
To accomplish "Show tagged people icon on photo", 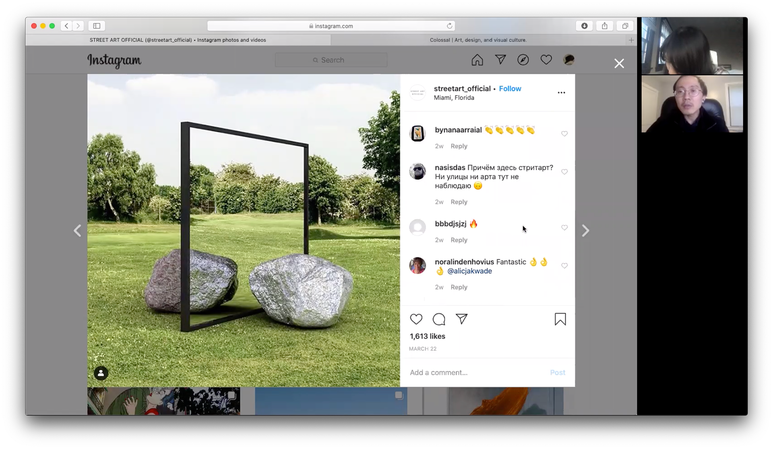I will [101, 373].
